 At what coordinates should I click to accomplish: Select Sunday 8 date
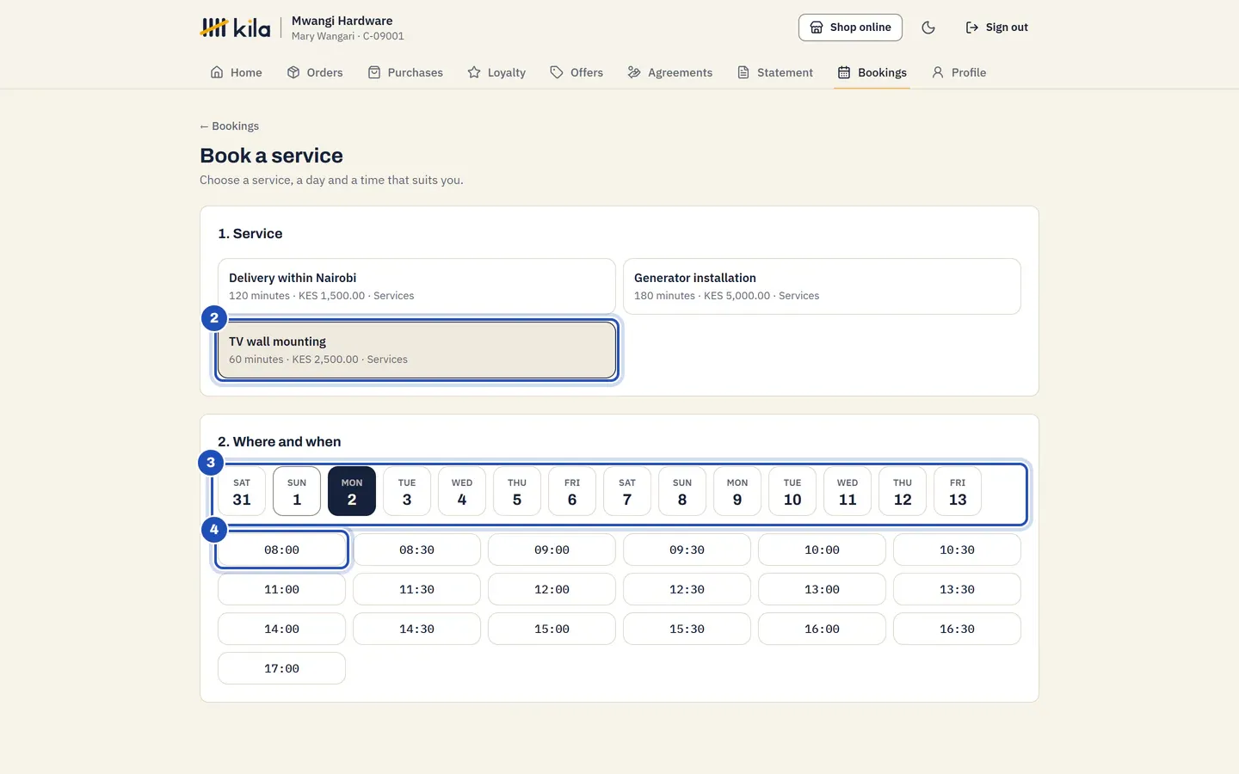click(x=682, y=491)
